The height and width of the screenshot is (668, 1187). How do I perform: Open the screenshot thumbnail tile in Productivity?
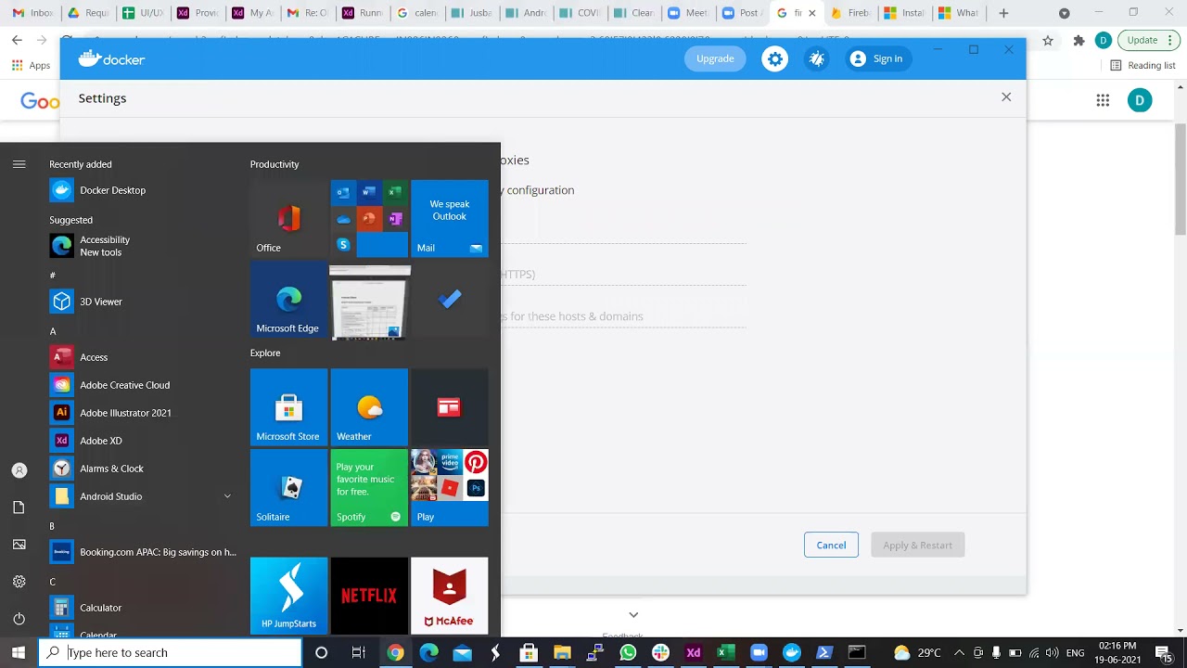coord(369,302)
